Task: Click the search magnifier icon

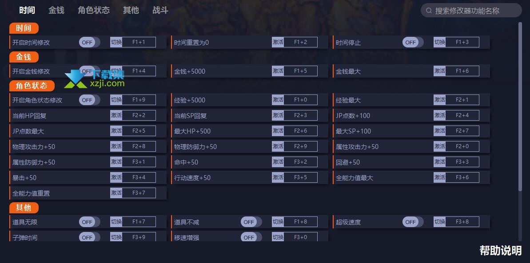Action: coord(429,11)
